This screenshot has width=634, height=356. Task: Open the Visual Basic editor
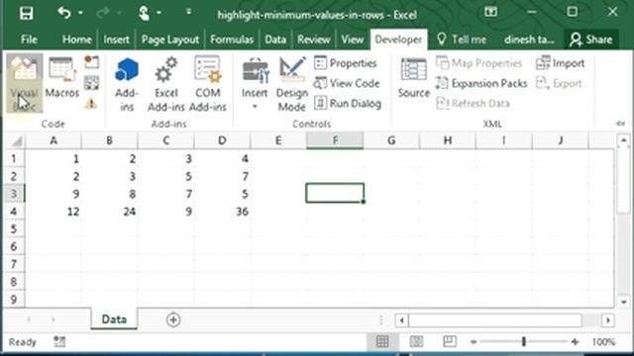point(24,83)
